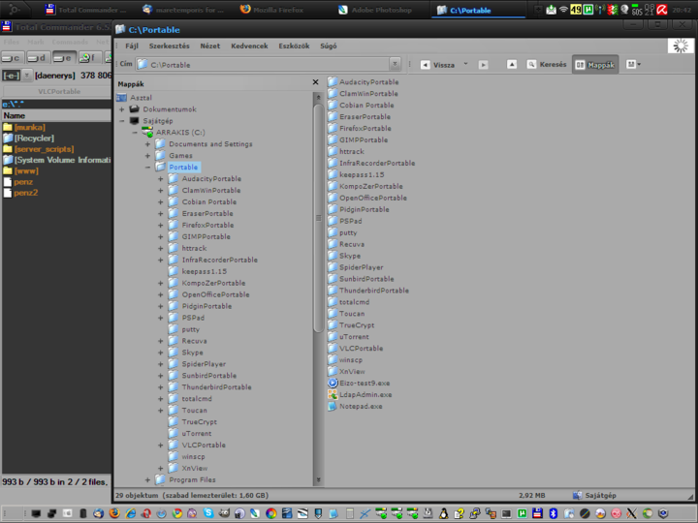Screen dimensions: 698x523
Task: Click the C:\Portable address field
Action: [x=267, y=65]
